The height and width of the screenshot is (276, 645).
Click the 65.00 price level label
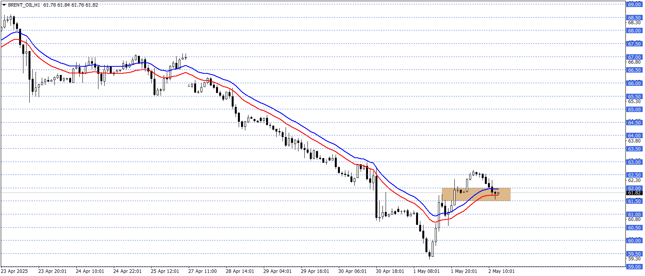click(x=634, y=109)
